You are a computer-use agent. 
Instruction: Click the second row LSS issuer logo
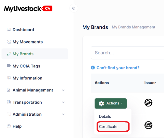tap(148, 125)
